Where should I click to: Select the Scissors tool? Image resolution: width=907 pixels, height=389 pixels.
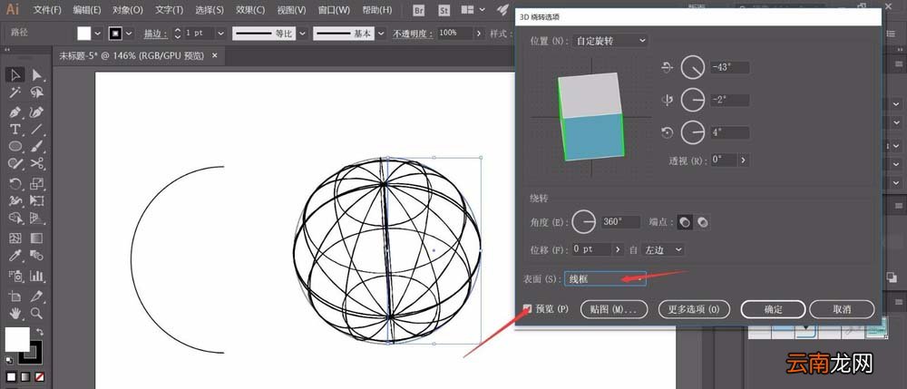pyautogui.click(x=37, y=164)
